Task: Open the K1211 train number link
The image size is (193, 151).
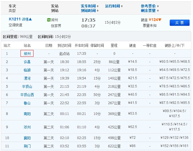Action: [x=14, y=19]
